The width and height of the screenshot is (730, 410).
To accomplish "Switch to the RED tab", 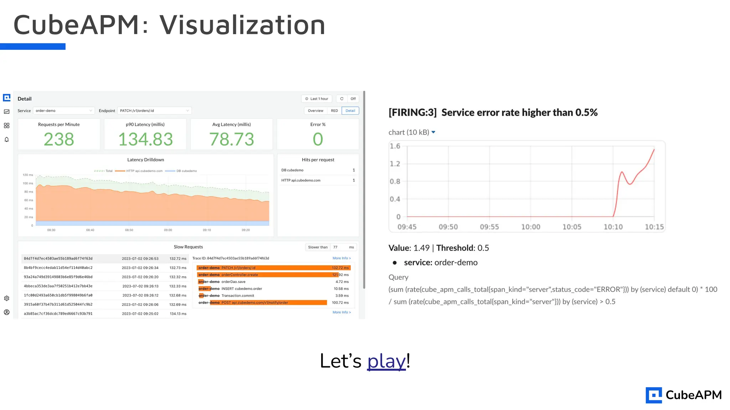I will point(334,111).
